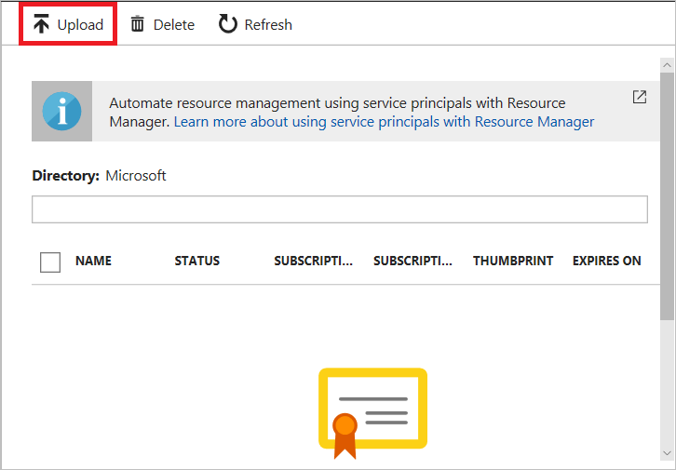The image size is (676, 470).
Task: Click the scrollbar down arrow
Action: click(667, 452)
